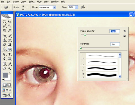This screenshot has height=105, width=135.
Task: Open the Filter menu
Action: pyautogui.click(x=39, y=2)
